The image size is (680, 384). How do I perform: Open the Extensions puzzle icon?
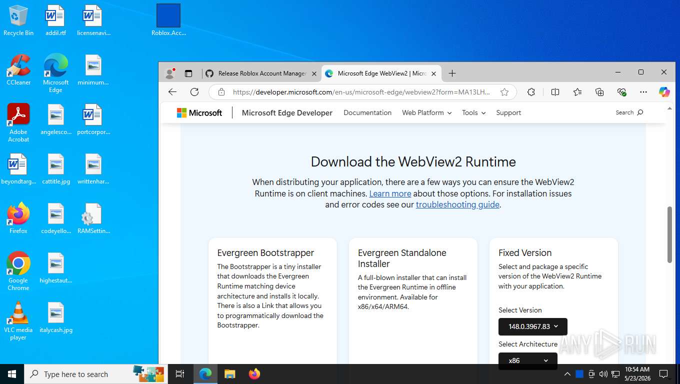[x=531, y=92]
